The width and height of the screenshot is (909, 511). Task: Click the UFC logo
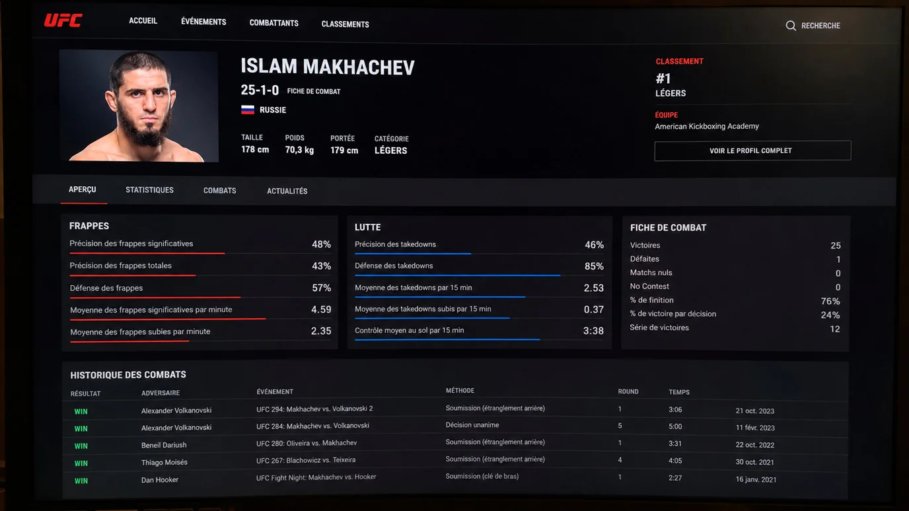[63, 20]
